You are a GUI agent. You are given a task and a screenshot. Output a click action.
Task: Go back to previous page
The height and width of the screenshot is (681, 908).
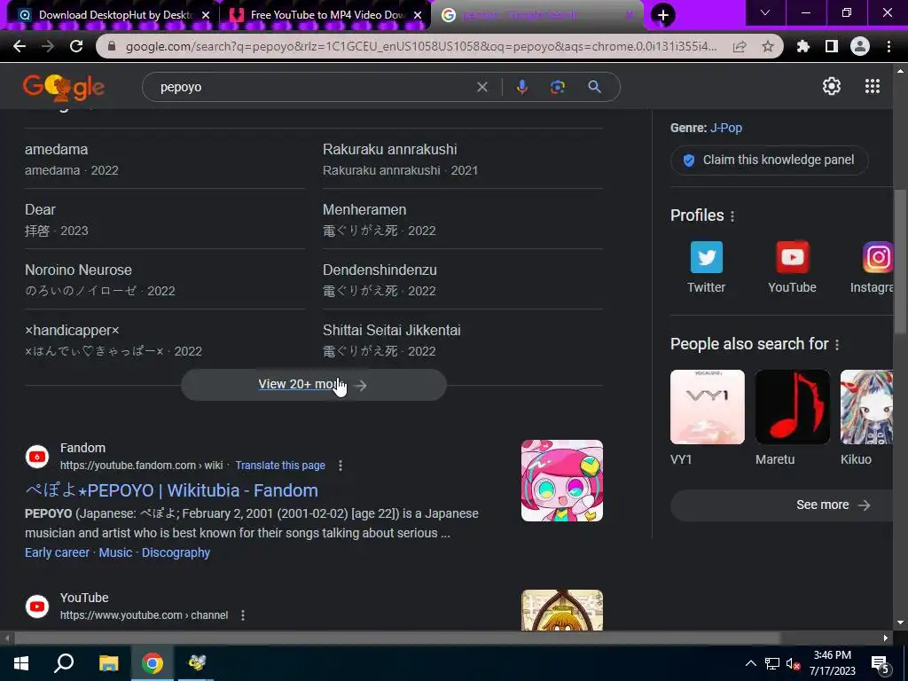coord(20,46)
